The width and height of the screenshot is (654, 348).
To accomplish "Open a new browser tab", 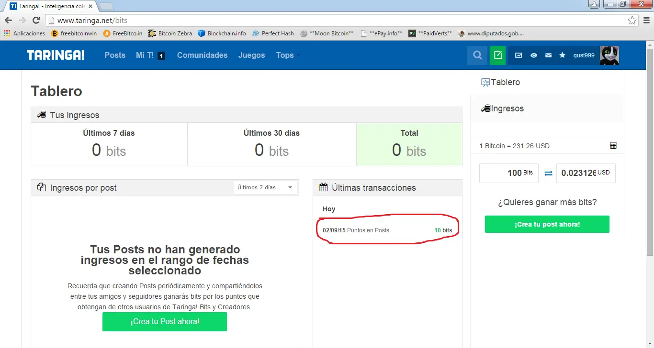I will click(x=106, y=6).
